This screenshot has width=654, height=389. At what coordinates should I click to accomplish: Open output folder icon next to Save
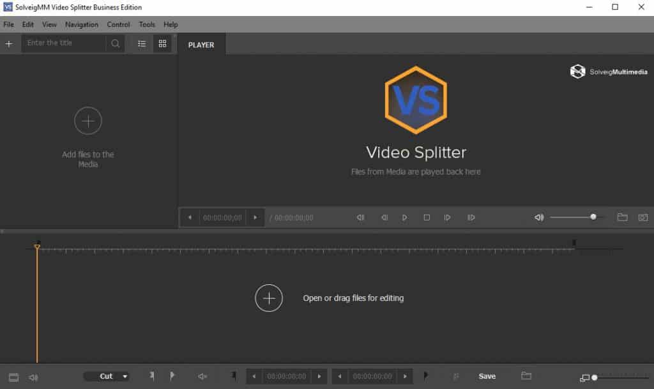(x=526, y=376)
